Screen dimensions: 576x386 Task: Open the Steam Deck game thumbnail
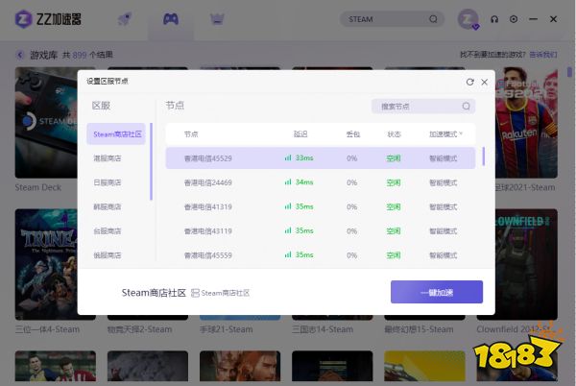point(46,123)
